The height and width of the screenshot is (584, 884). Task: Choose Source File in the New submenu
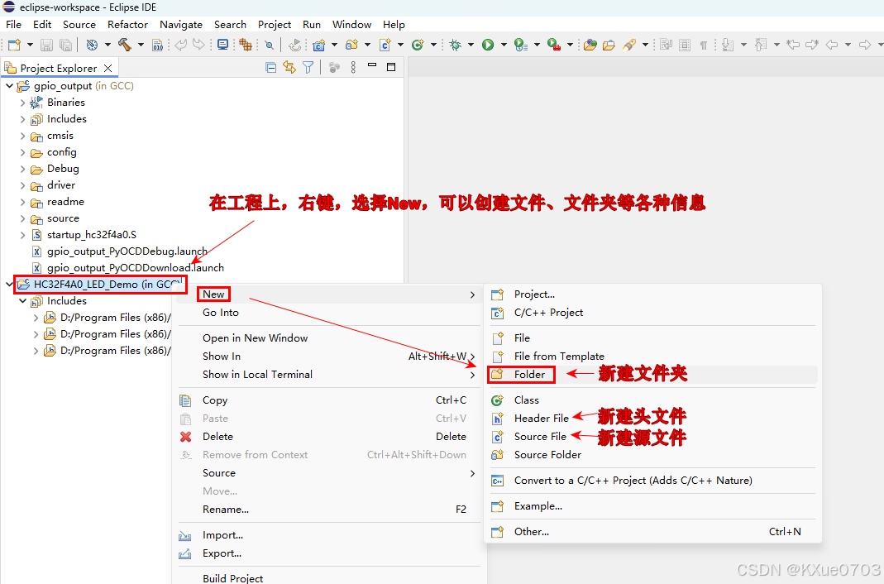click(652, 436)
